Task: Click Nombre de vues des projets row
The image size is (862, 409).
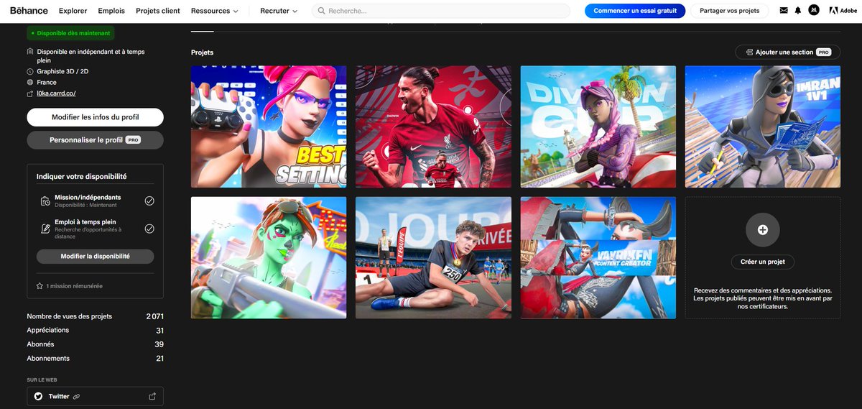Action: pos(95,316)
